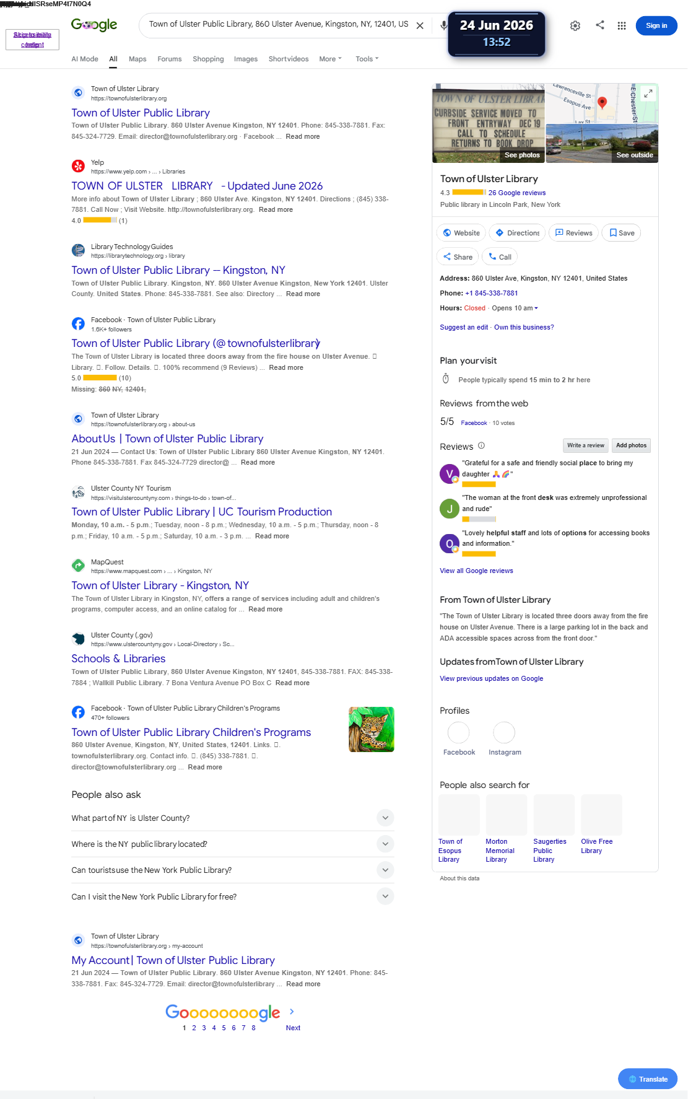Click the MapQuest favicon in results

point(78,566)
